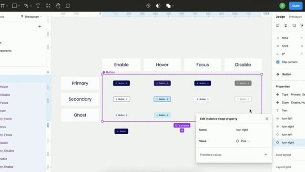Select the highlighted Icon right instance swap property
305x172 pixels.
pyautogui.click(x=289, y=142)
